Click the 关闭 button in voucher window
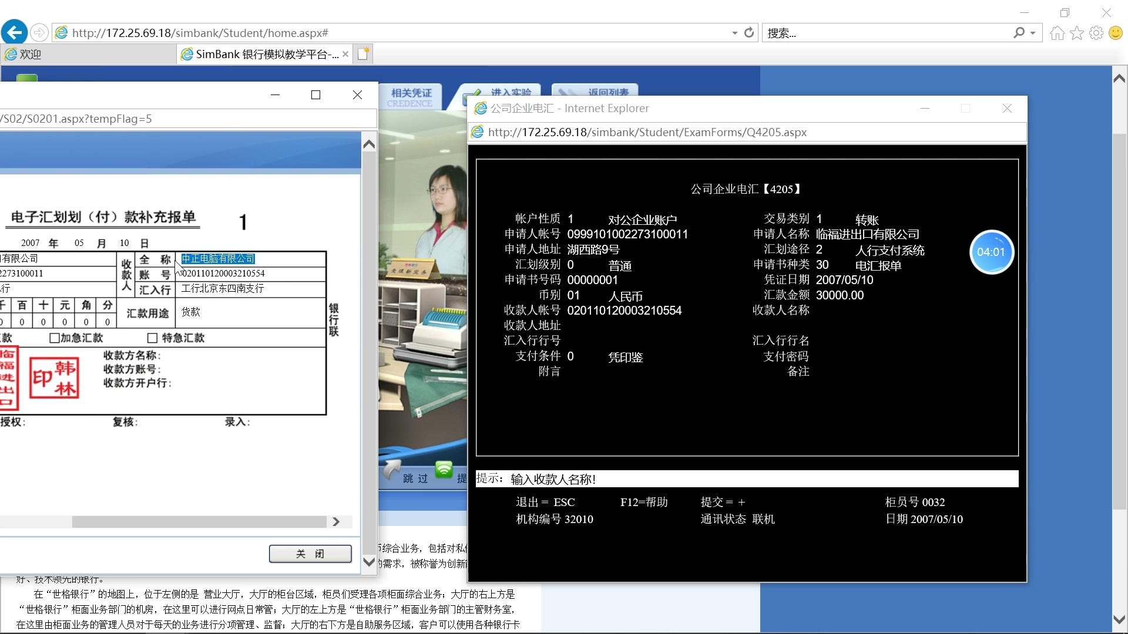Viewport: 1128px width, 634px height. coord(310,554)
